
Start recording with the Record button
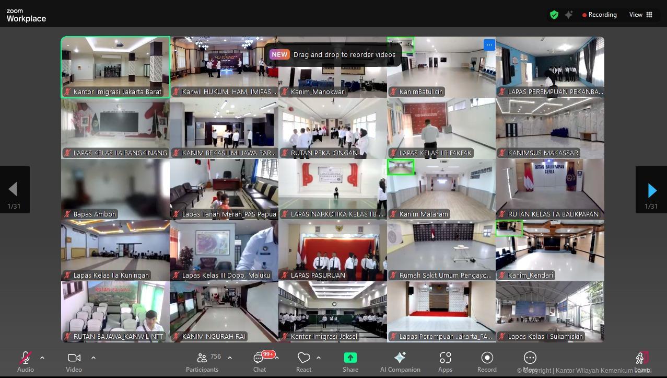coord(487,361)
